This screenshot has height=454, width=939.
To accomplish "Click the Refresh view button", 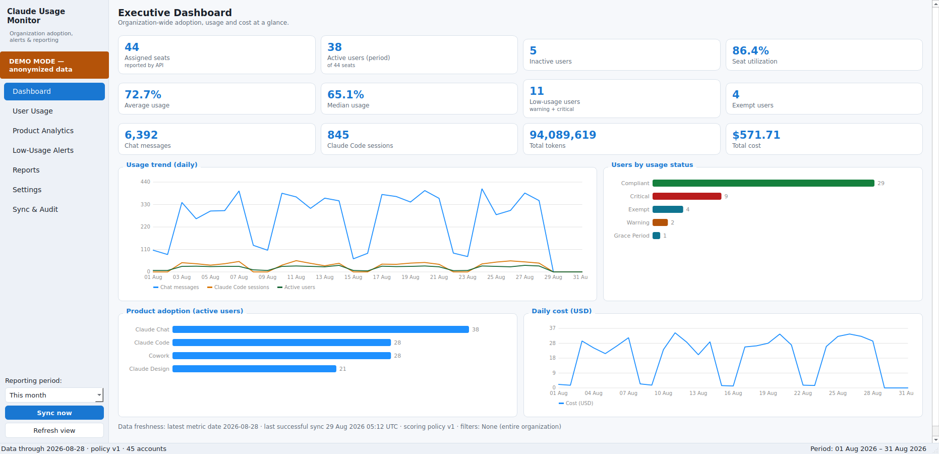I will tap(54, 430).
